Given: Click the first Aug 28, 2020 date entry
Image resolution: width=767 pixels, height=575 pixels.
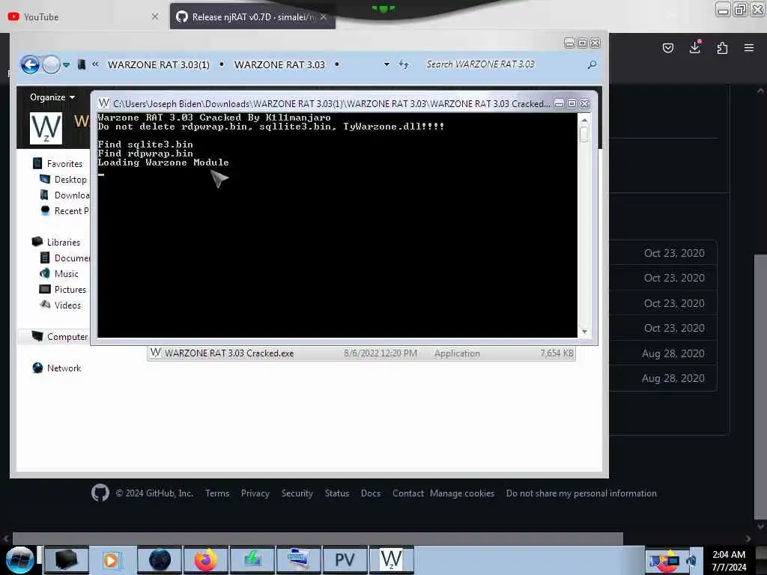Looking at the screenshot, I should (673, 353).
